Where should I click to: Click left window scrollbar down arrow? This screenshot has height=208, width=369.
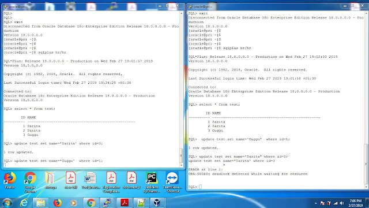point(181,165)
